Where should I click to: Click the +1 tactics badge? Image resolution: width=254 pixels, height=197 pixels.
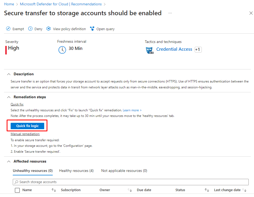[198, 50]
